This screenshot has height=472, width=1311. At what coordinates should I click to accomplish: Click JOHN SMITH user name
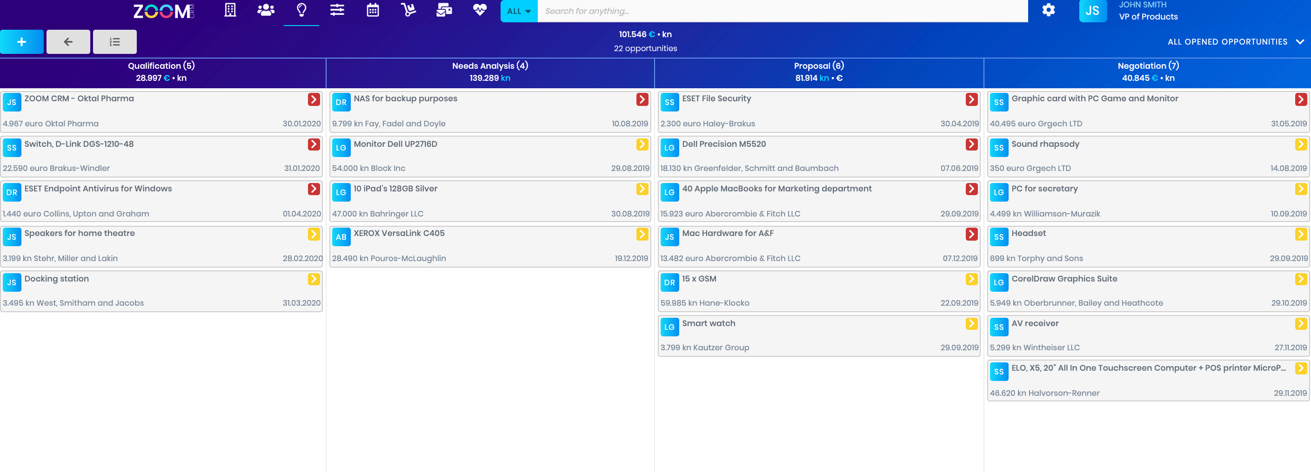(x=1142, y=5)
